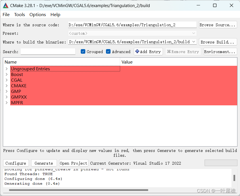Click the CMake logo icon in title bar
Viewport: 240px width, 196px height.
tap(6, 6)
